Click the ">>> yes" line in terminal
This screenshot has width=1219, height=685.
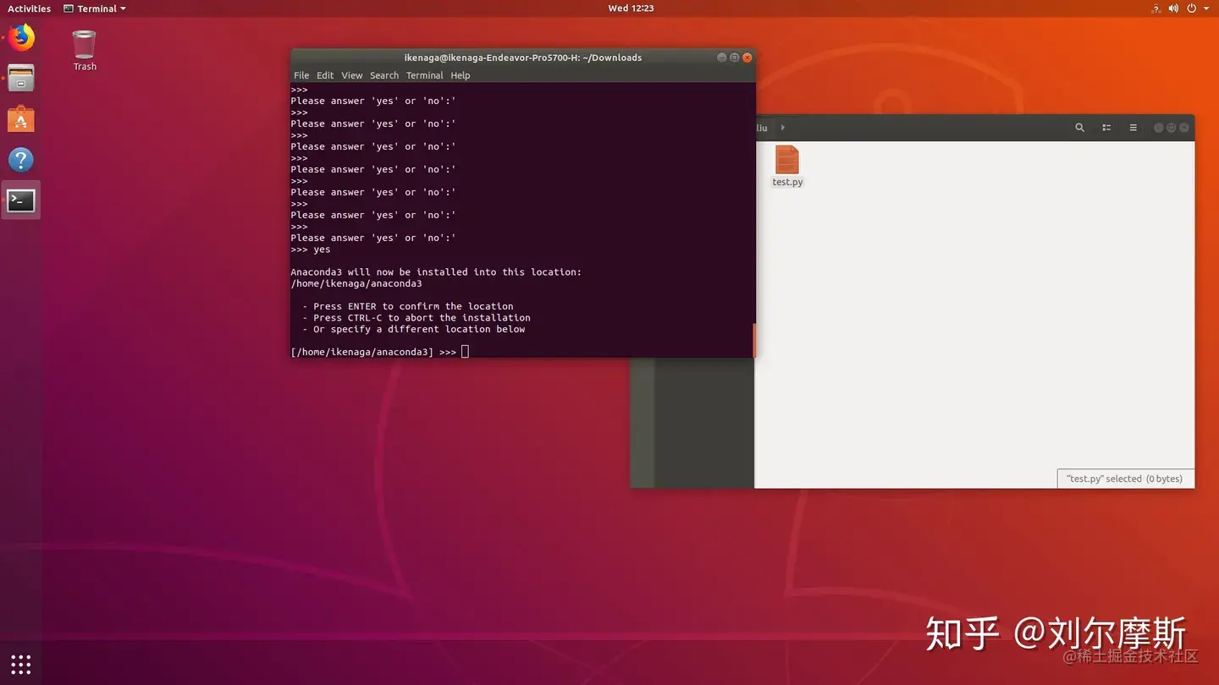tap(311, 249)
